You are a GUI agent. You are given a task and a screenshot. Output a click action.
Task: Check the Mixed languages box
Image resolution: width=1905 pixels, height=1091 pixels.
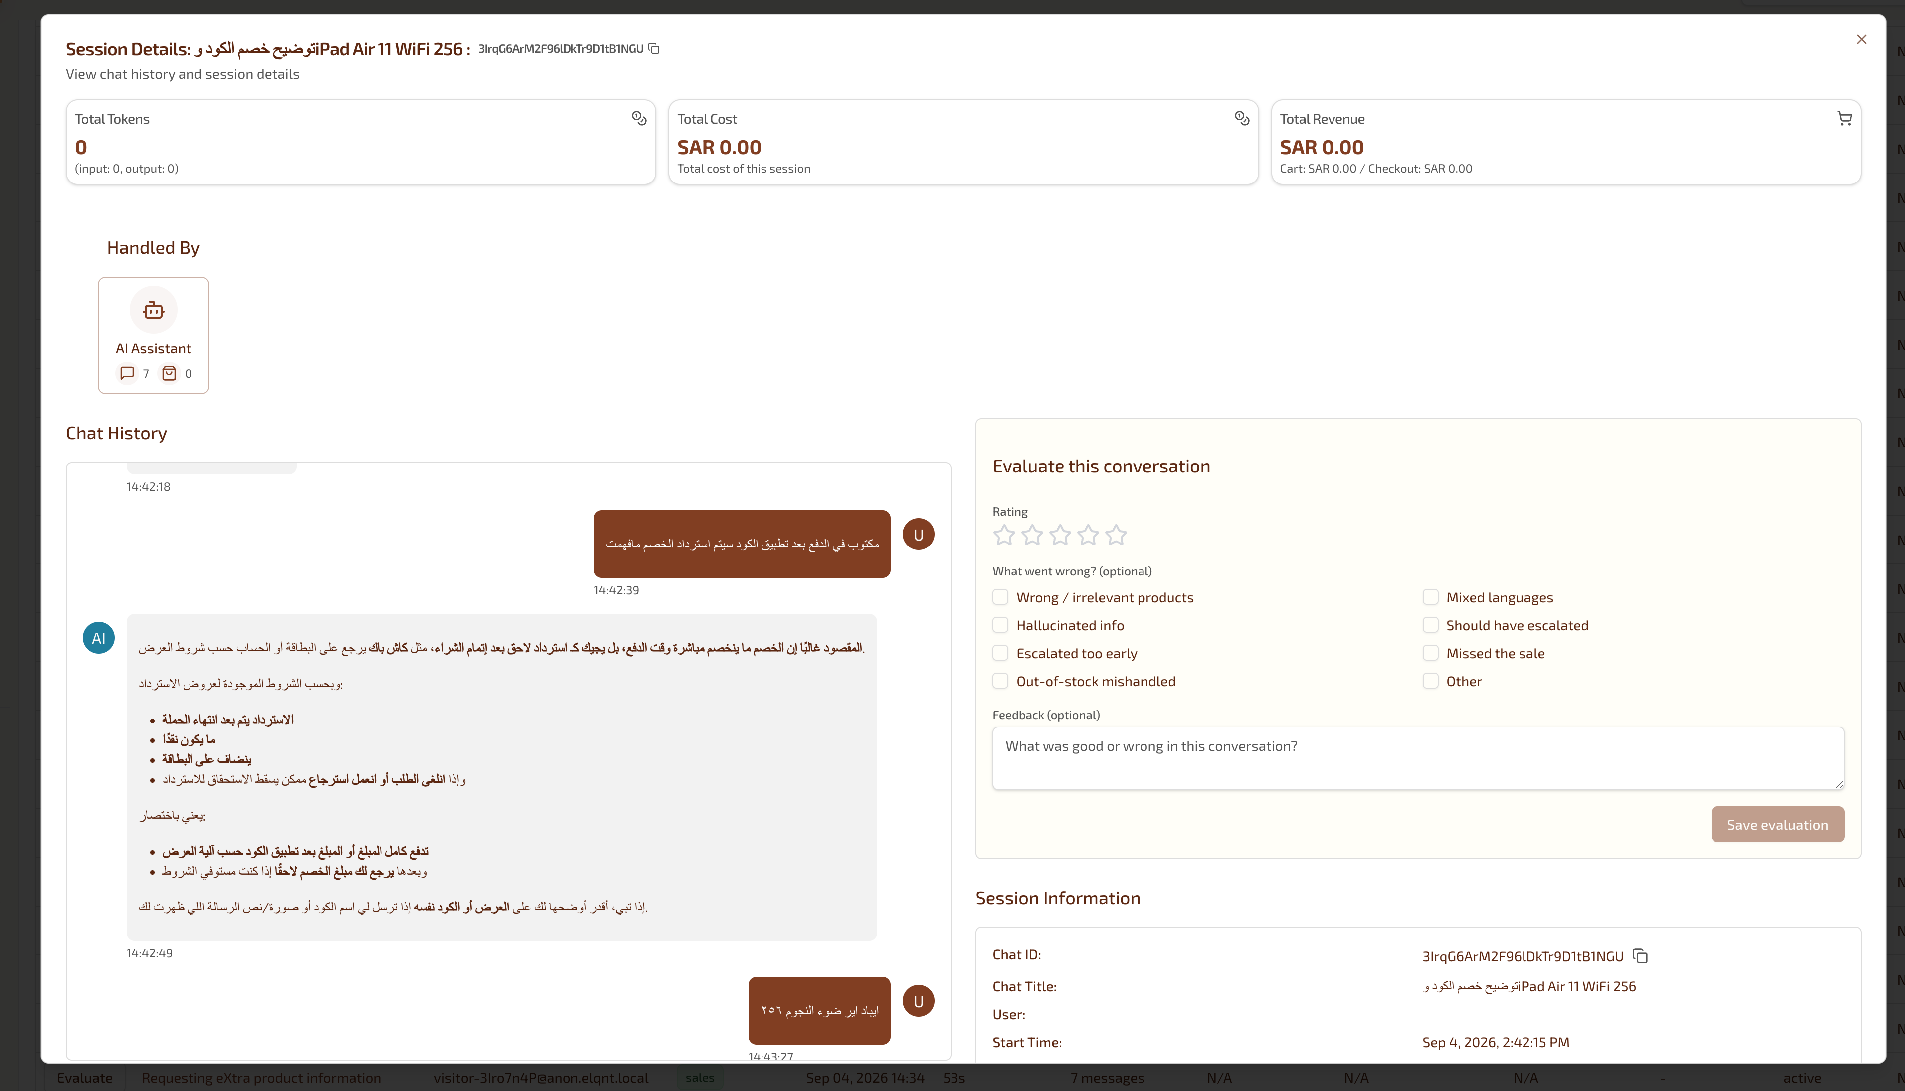tap(1430, 597)
